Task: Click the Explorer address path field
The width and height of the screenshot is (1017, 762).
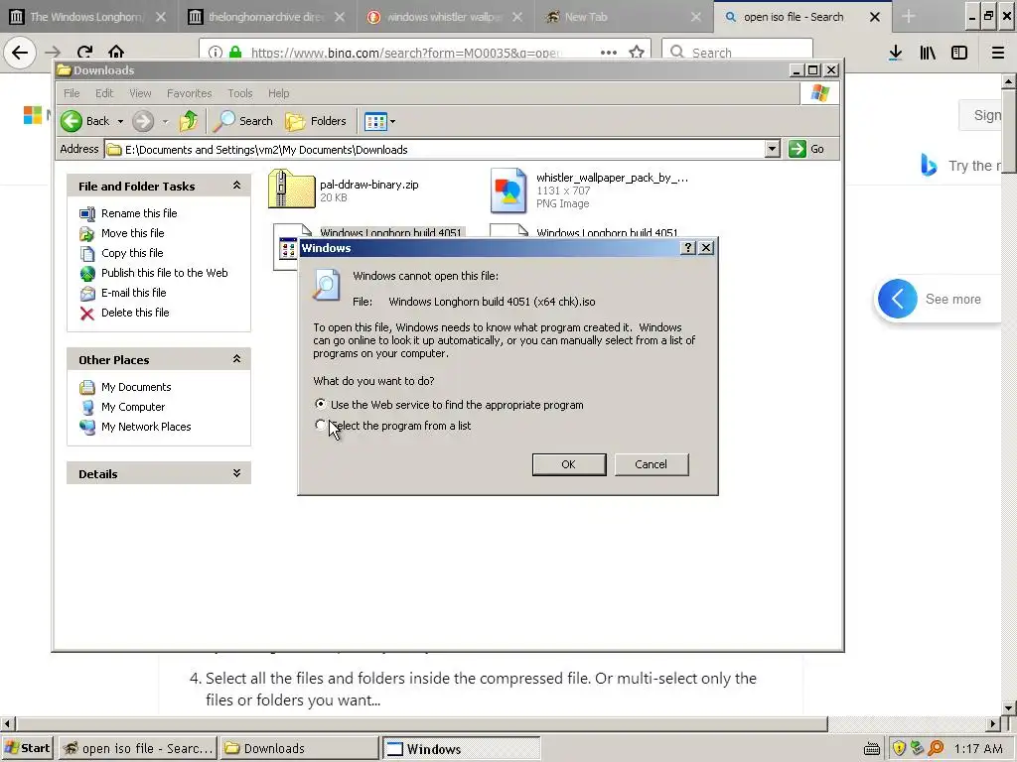Action: coord(435,150)
